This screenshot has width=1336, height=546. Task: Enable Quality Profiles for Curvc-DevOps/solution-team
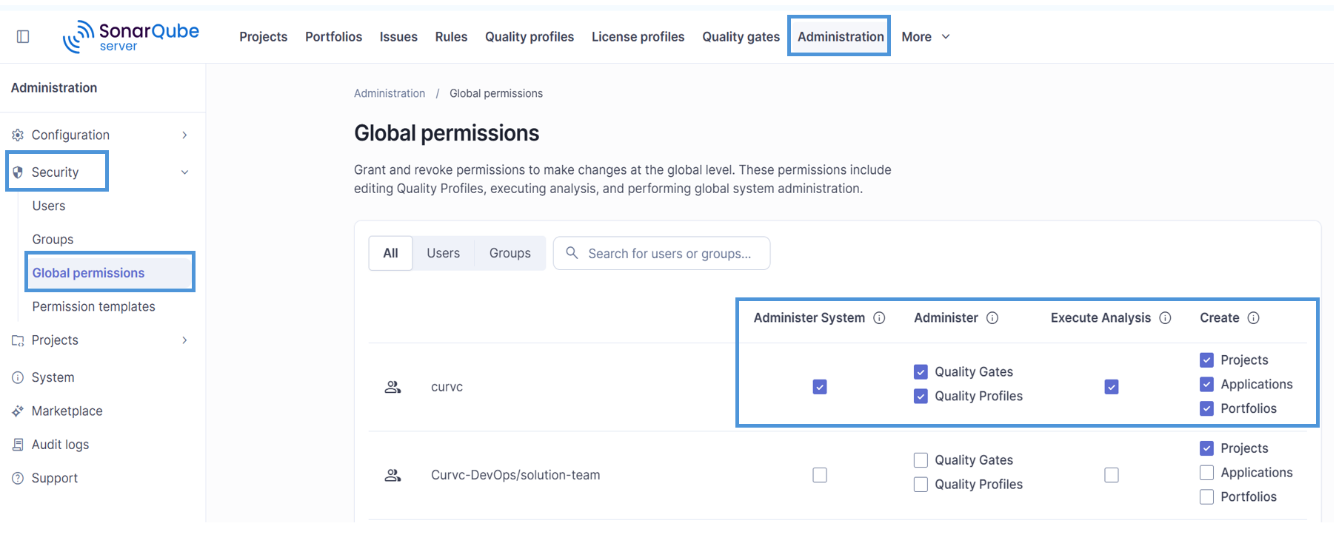tap(921, 485)
